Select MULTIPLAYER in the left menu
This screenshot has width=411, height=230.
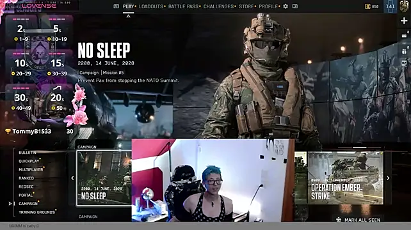31,169
